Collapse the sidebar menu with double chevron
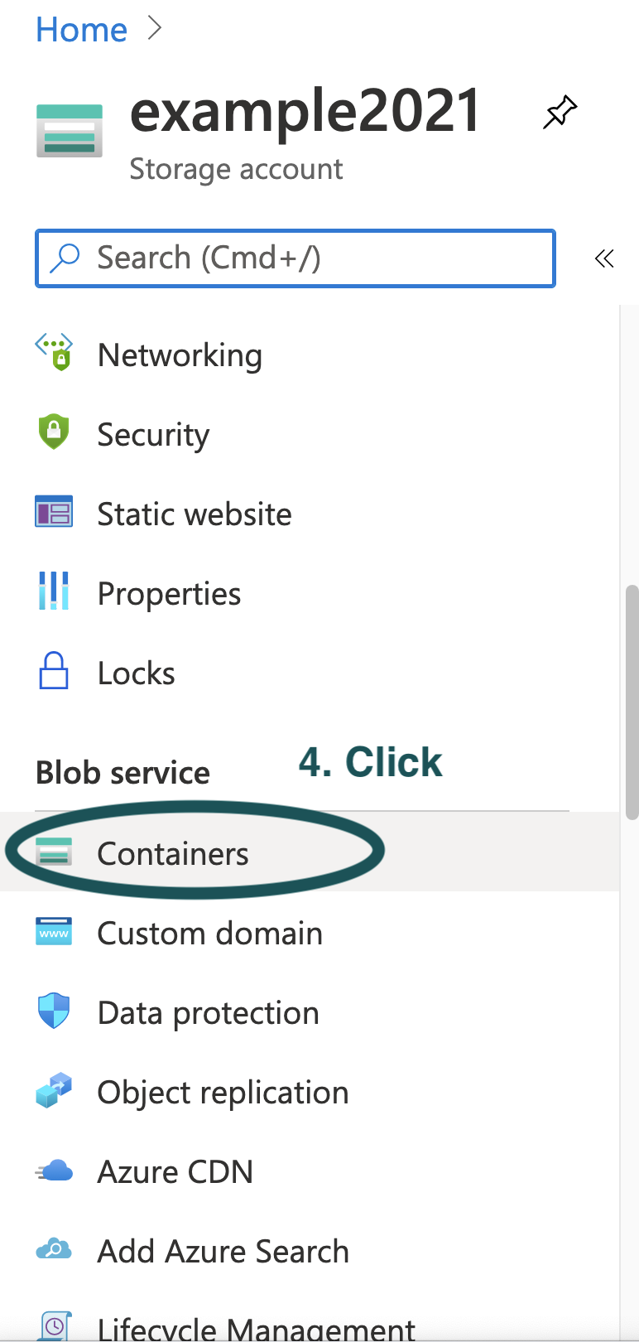639x1342 pixels. [604, 259]
